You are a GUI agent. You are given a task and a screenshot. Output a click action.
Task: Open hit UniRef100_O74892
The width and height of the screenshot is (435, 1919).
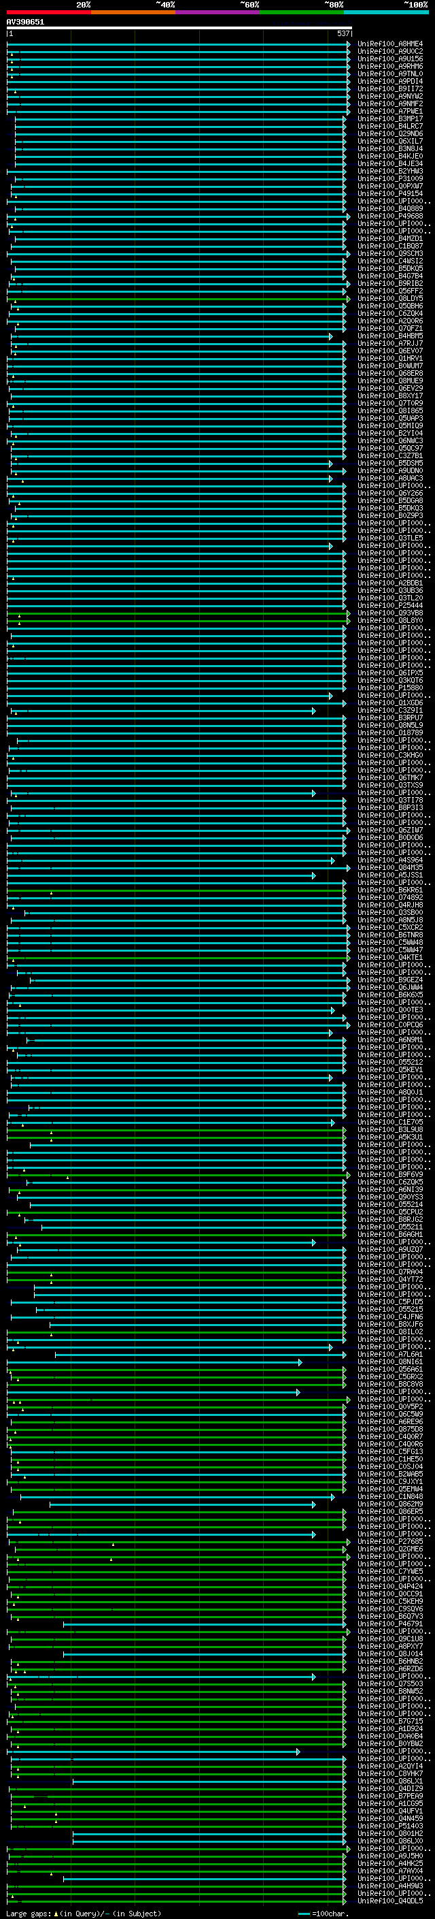coord(390,898)
